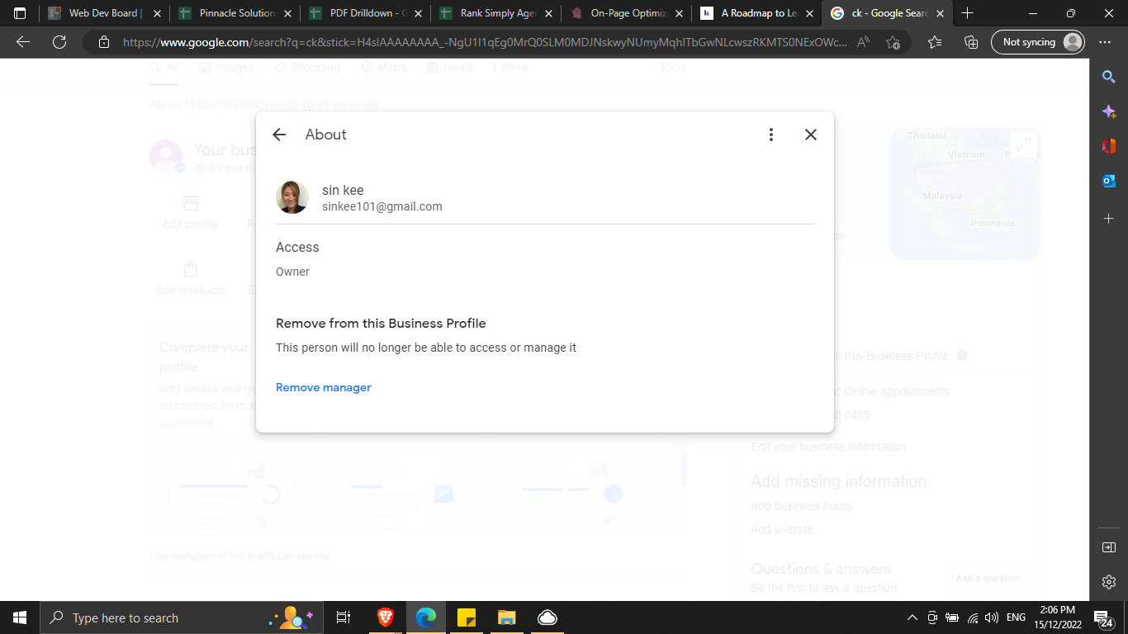
Task: Open browser Settings and more menu
Action: [1105, 42]
